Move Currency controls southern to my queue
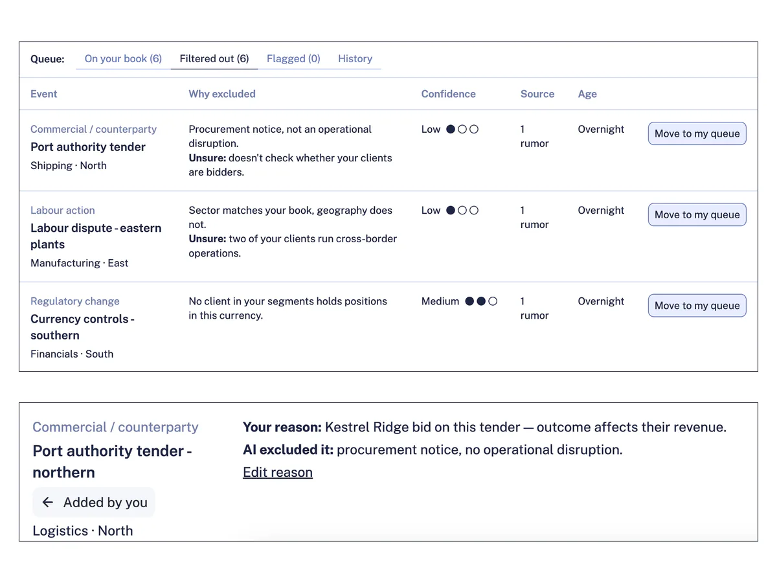777x583 pixels. (x=697, y=305)
